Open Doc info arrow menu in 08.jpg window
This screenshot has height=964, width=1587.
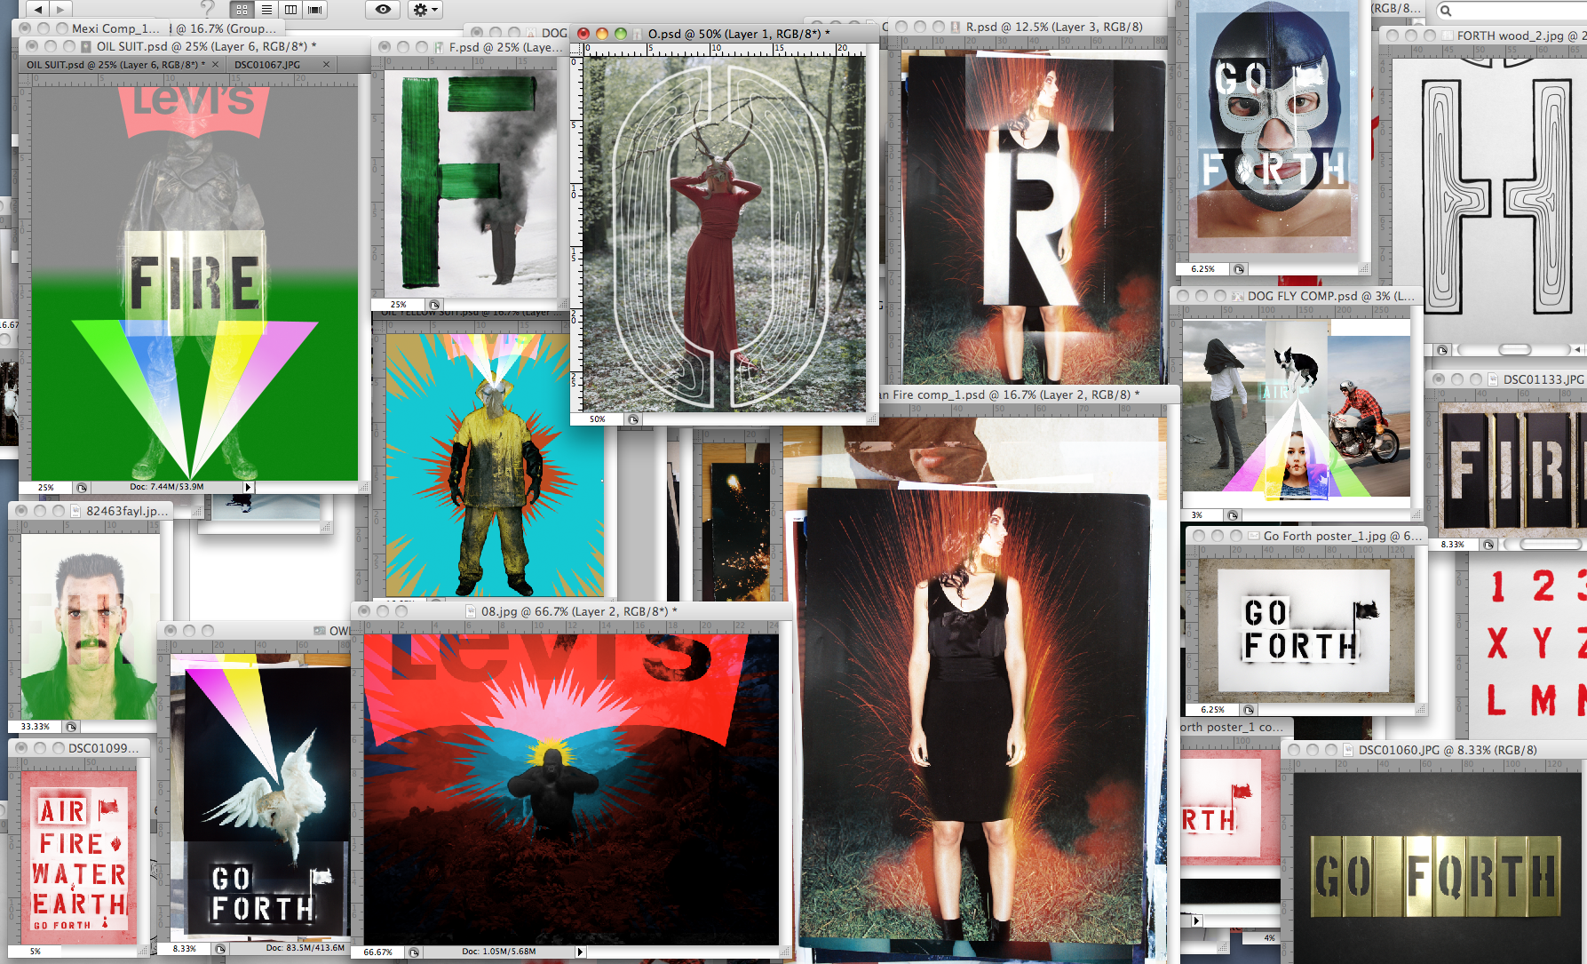coord(581,952)
